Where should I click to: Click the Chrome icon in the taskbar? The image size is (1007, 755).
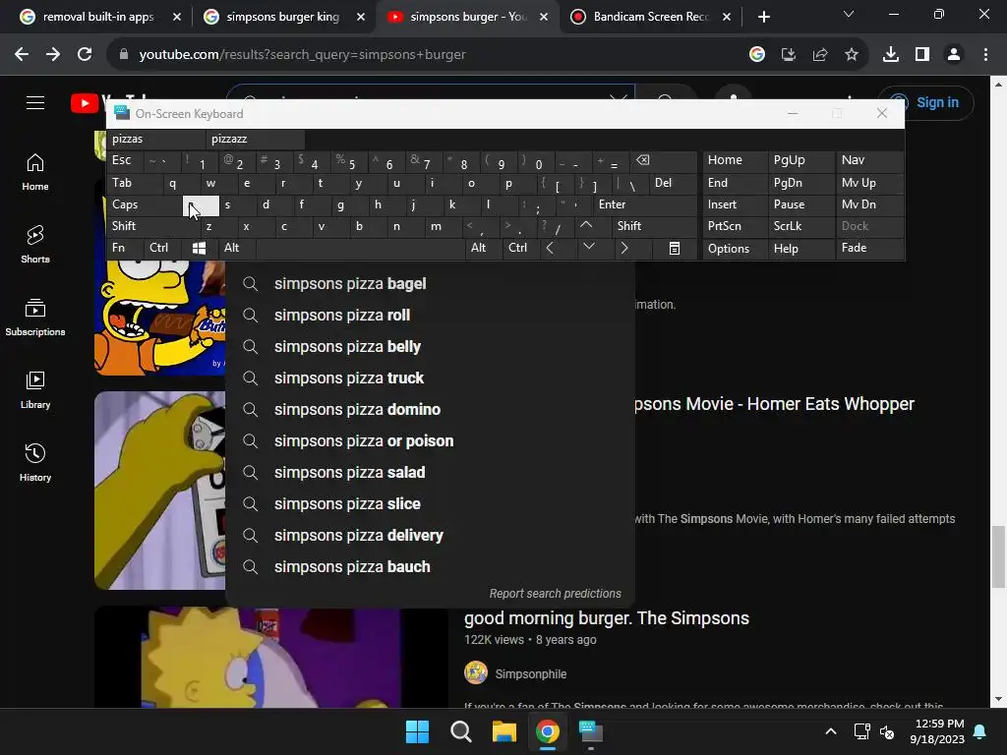548,731
